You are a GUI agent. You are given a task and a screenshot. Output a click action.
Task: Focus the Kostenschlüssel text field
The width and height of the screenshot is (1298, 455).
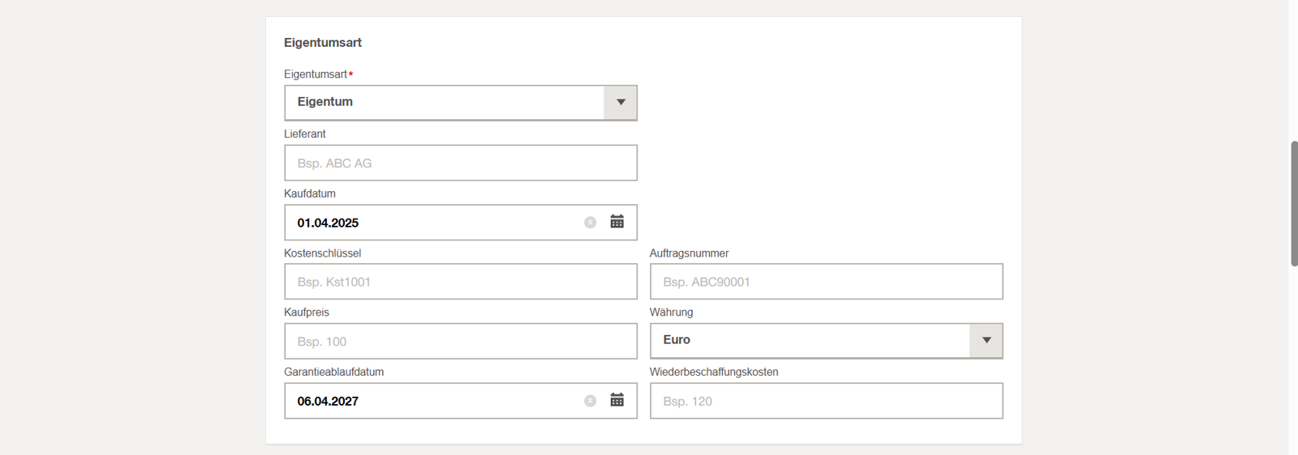click(x=460, y=282)
